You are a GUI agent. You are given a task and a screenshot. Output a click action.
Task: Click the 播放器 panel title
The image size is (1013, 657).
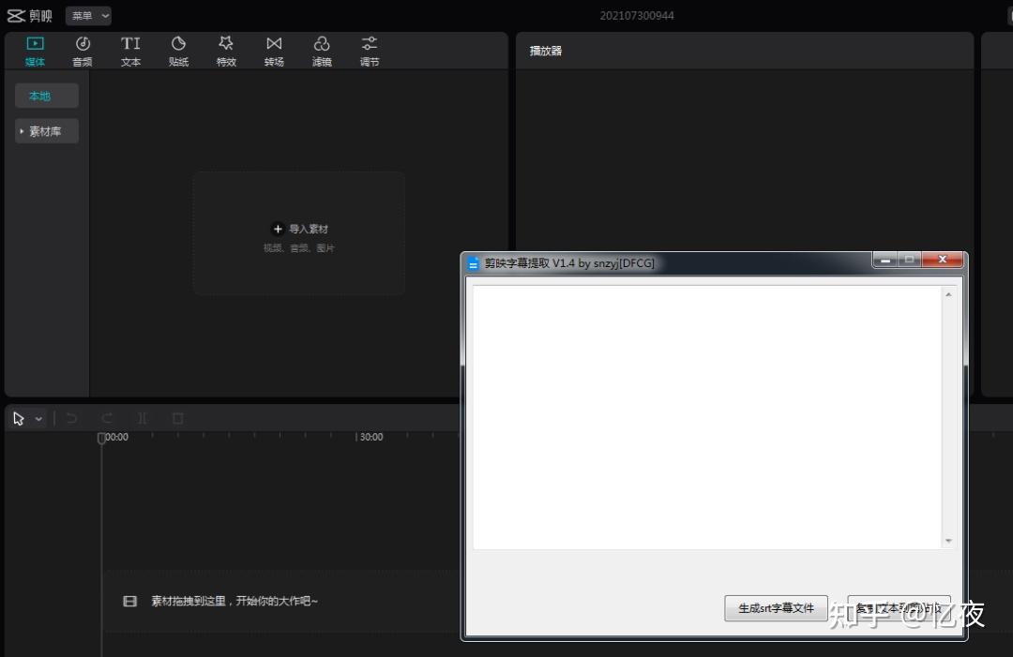(546, 51)
